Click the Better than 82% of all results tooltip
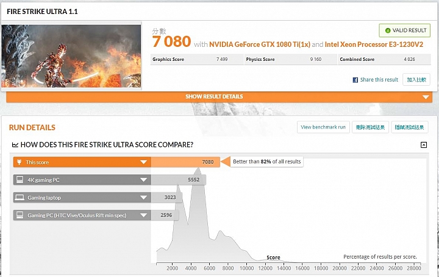This screenshot has height=277, width=439. [x=266, y=161]
